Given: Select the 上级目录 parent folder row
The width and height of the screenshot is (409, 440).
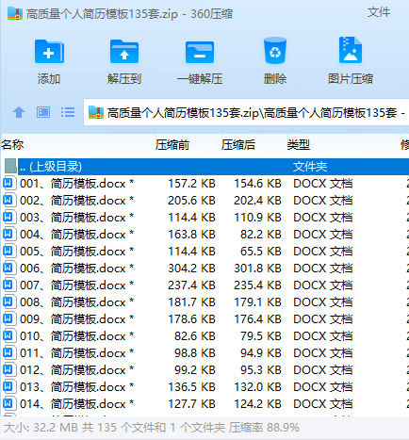Looking at the screenshot, I should (204, 167).
